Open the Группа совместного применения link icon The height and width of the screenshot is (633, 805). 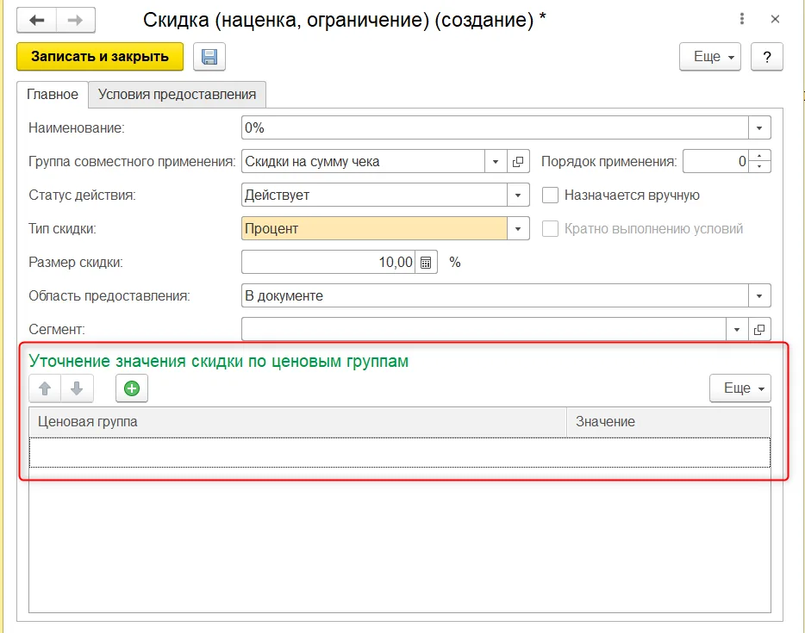coord(518,162)
